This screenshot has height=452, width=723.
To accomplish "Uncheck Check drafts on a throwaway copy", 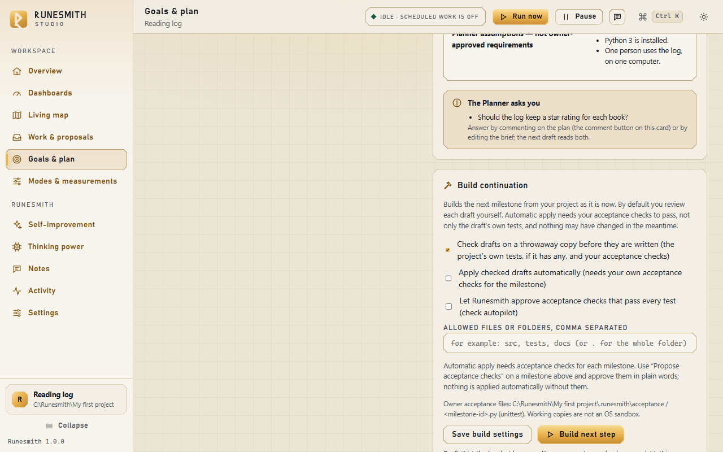I will tap(448, 250).
